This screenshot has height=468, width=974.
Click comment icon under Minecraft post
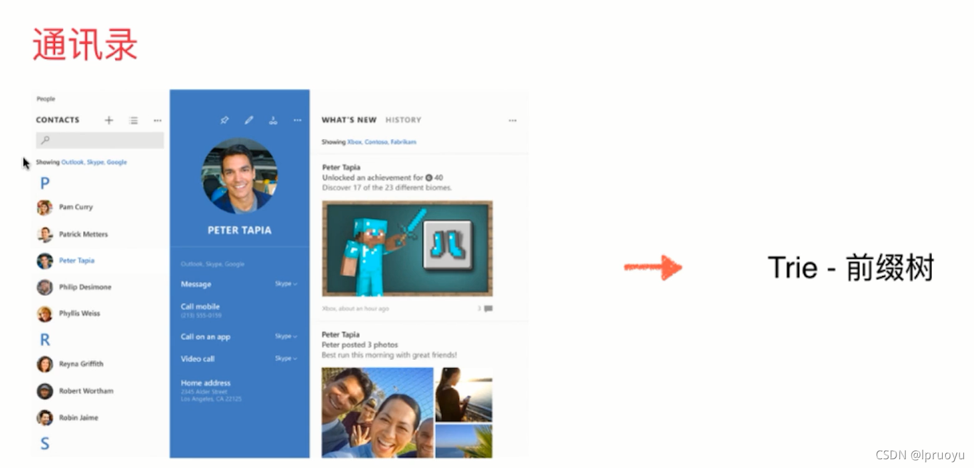click(x=488, y=308)
